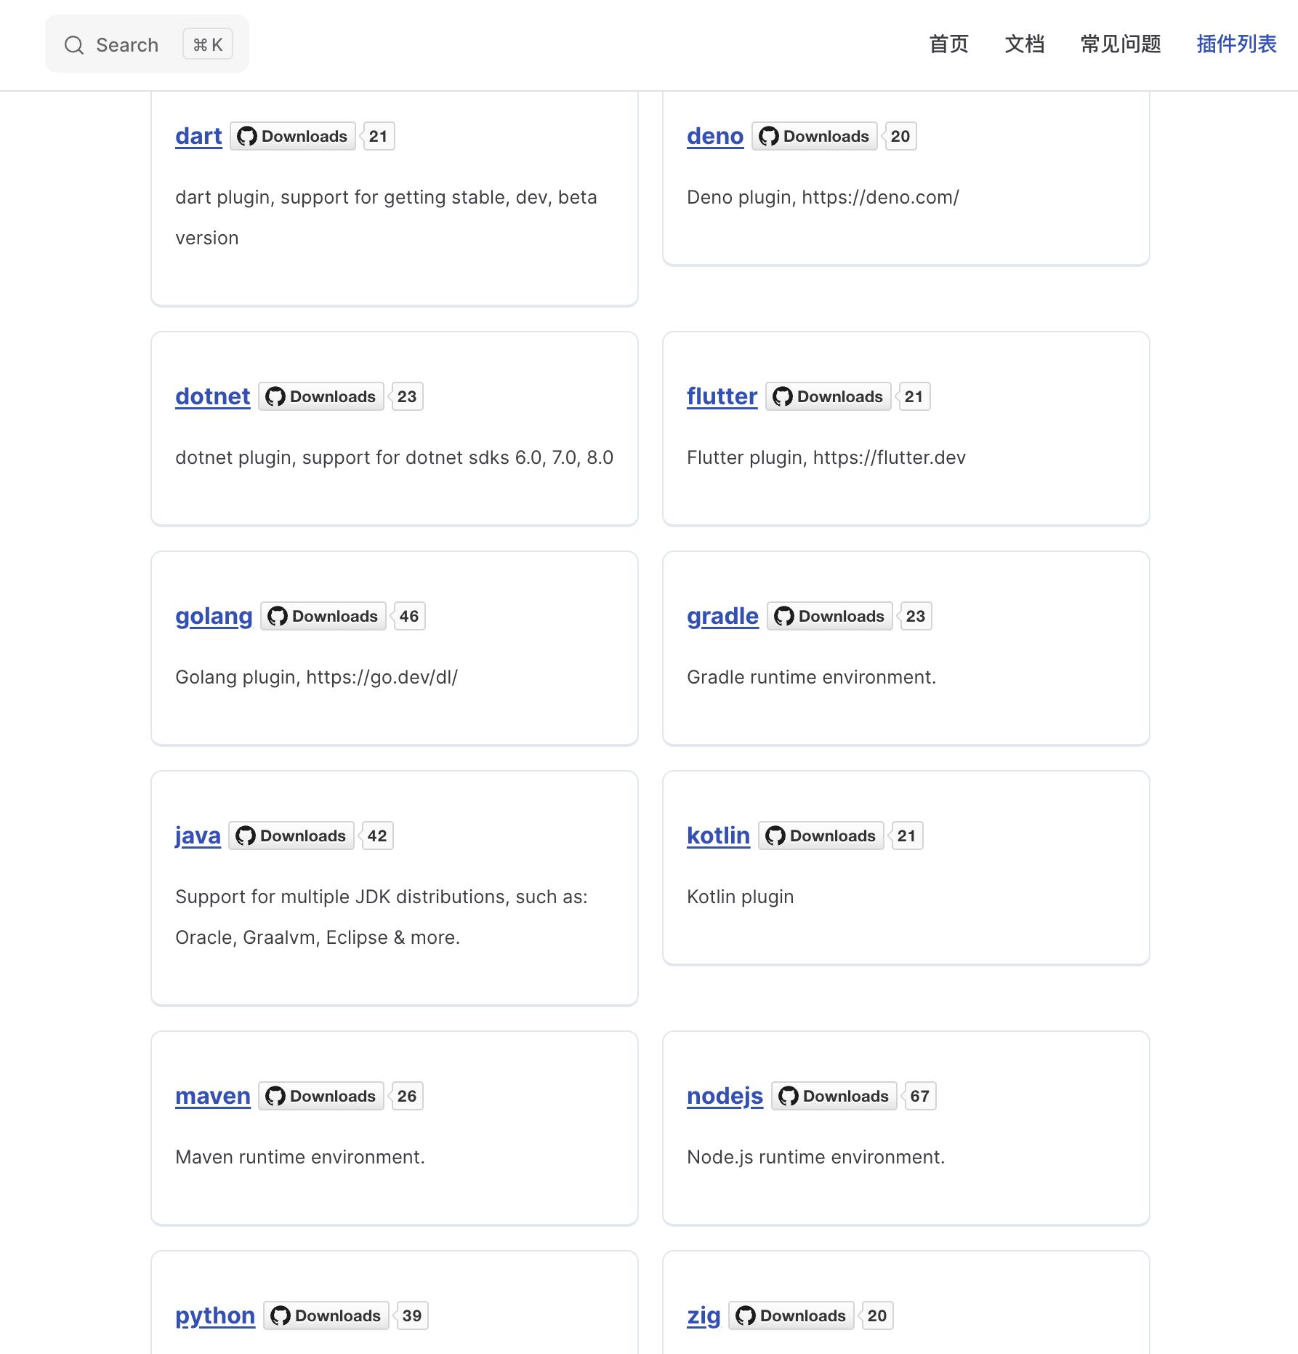This screenshot has height=1354, width=1298.
Task: Open the kotlin plugin link
Action: (x=718, y=836)
